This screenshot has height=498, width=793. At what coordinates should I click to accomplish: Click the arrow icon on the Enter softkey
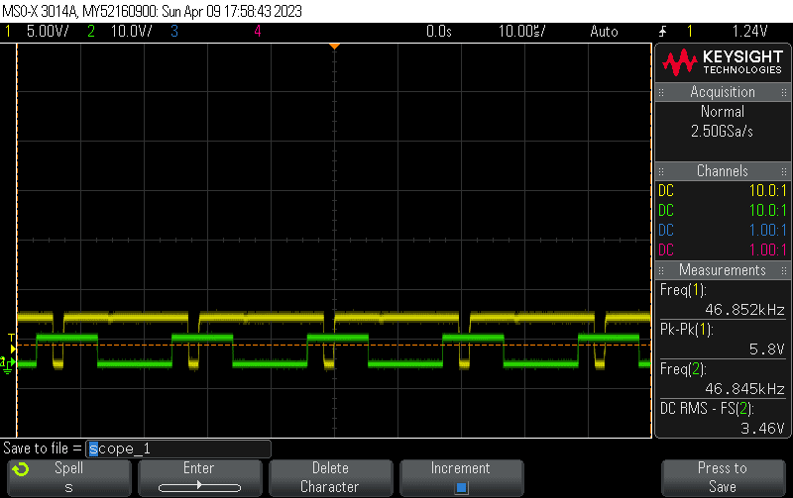pyautogui.click(x=198, y=486)
